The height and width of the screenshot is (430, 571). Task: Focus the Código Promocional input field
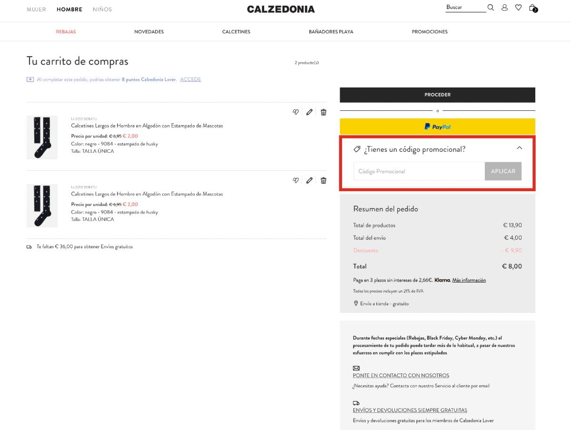click(419, 171)
